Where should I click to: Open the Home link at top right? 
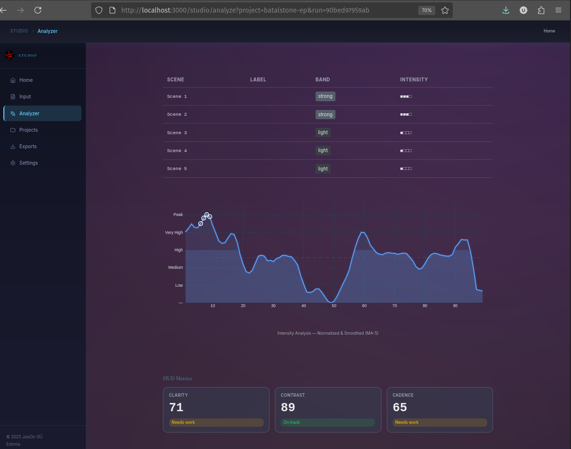coord(549,31)
